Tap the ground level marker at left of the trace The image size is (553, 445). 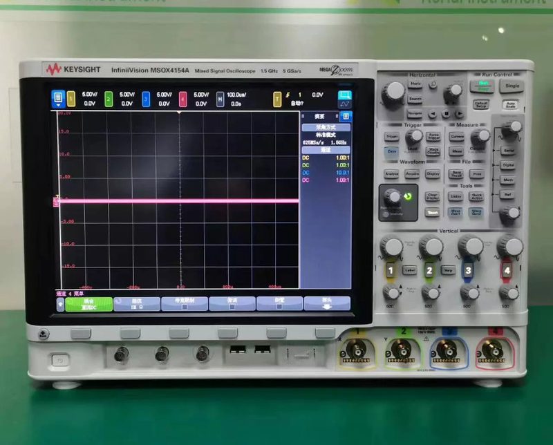pos(56,202)
